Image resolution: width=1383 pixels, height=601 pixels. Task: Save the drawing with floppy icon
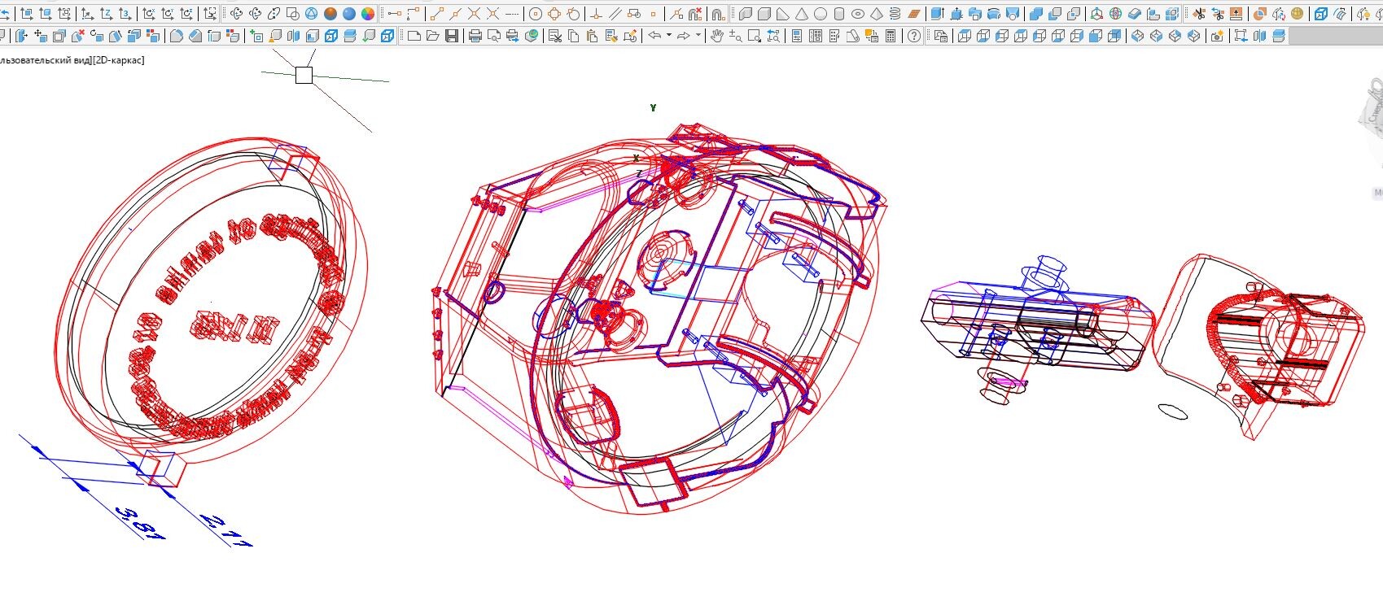tap(451, 36)
